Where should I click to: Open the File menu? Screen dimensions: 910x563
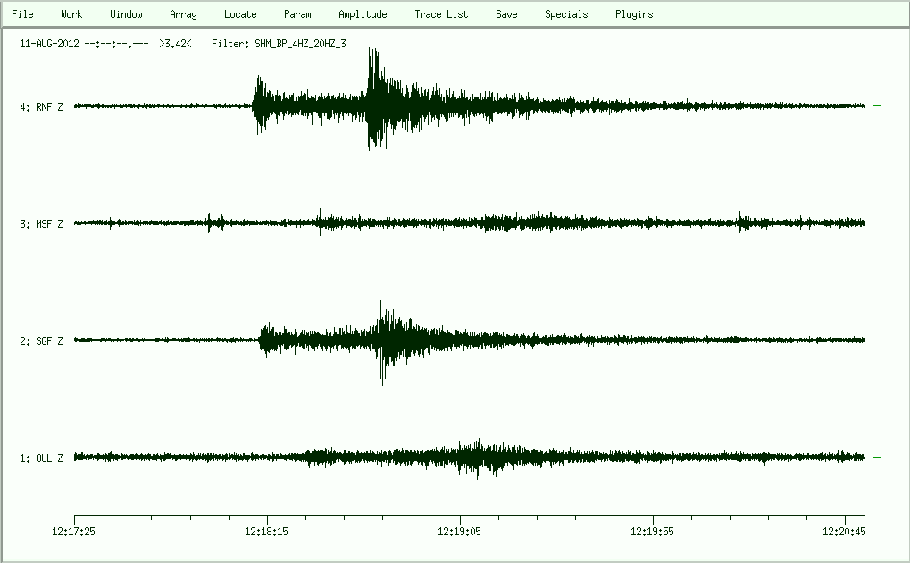[22, 14]
